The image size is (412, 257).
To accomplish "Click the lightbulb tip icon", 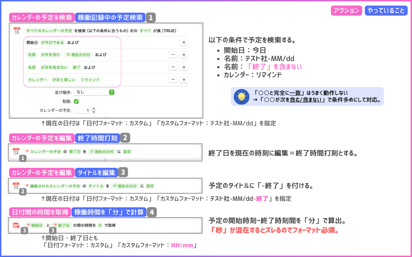I will [x=242, y=97].
